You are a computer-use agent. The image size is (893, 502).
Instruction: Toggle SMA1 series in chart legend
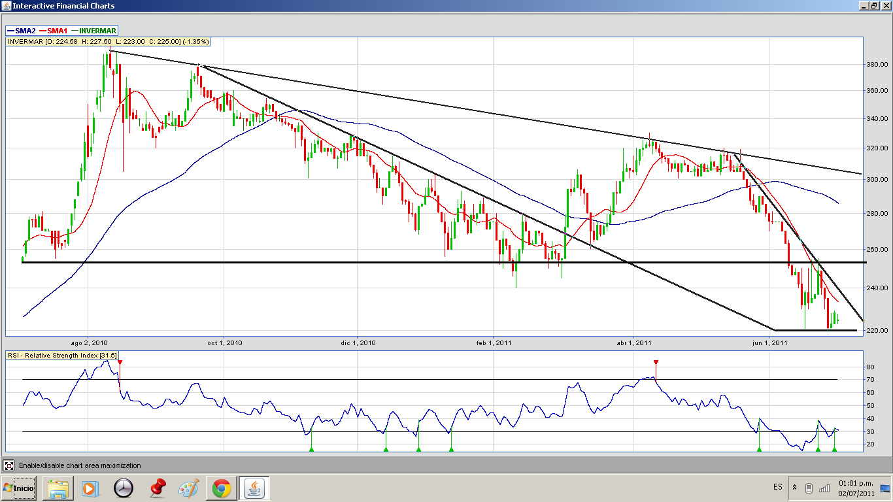[x=54, y=31]
